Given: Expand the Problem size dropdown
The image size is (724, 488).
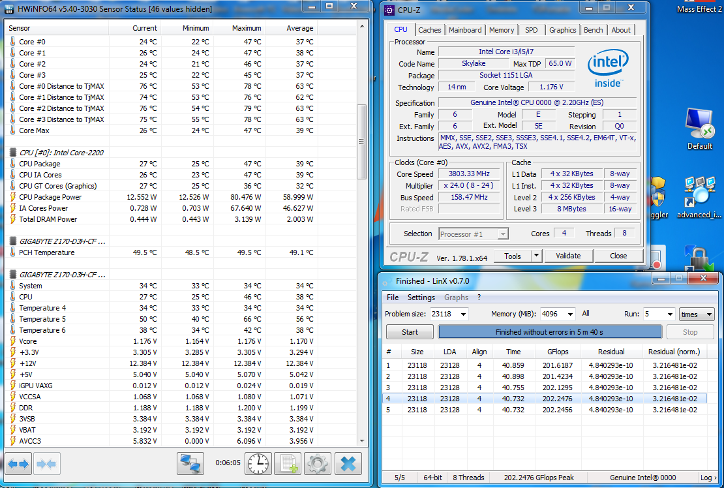Looking at the screenshot, I should 463,314.
